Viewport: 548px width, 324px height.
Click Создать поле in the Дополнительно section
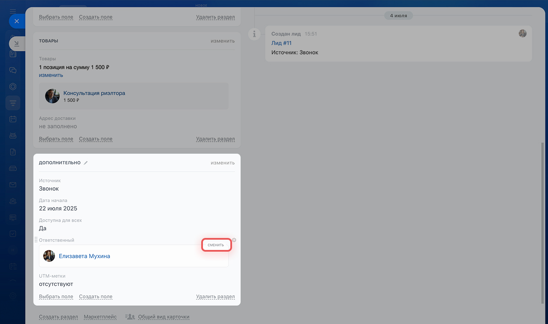(x=96, y=296)
